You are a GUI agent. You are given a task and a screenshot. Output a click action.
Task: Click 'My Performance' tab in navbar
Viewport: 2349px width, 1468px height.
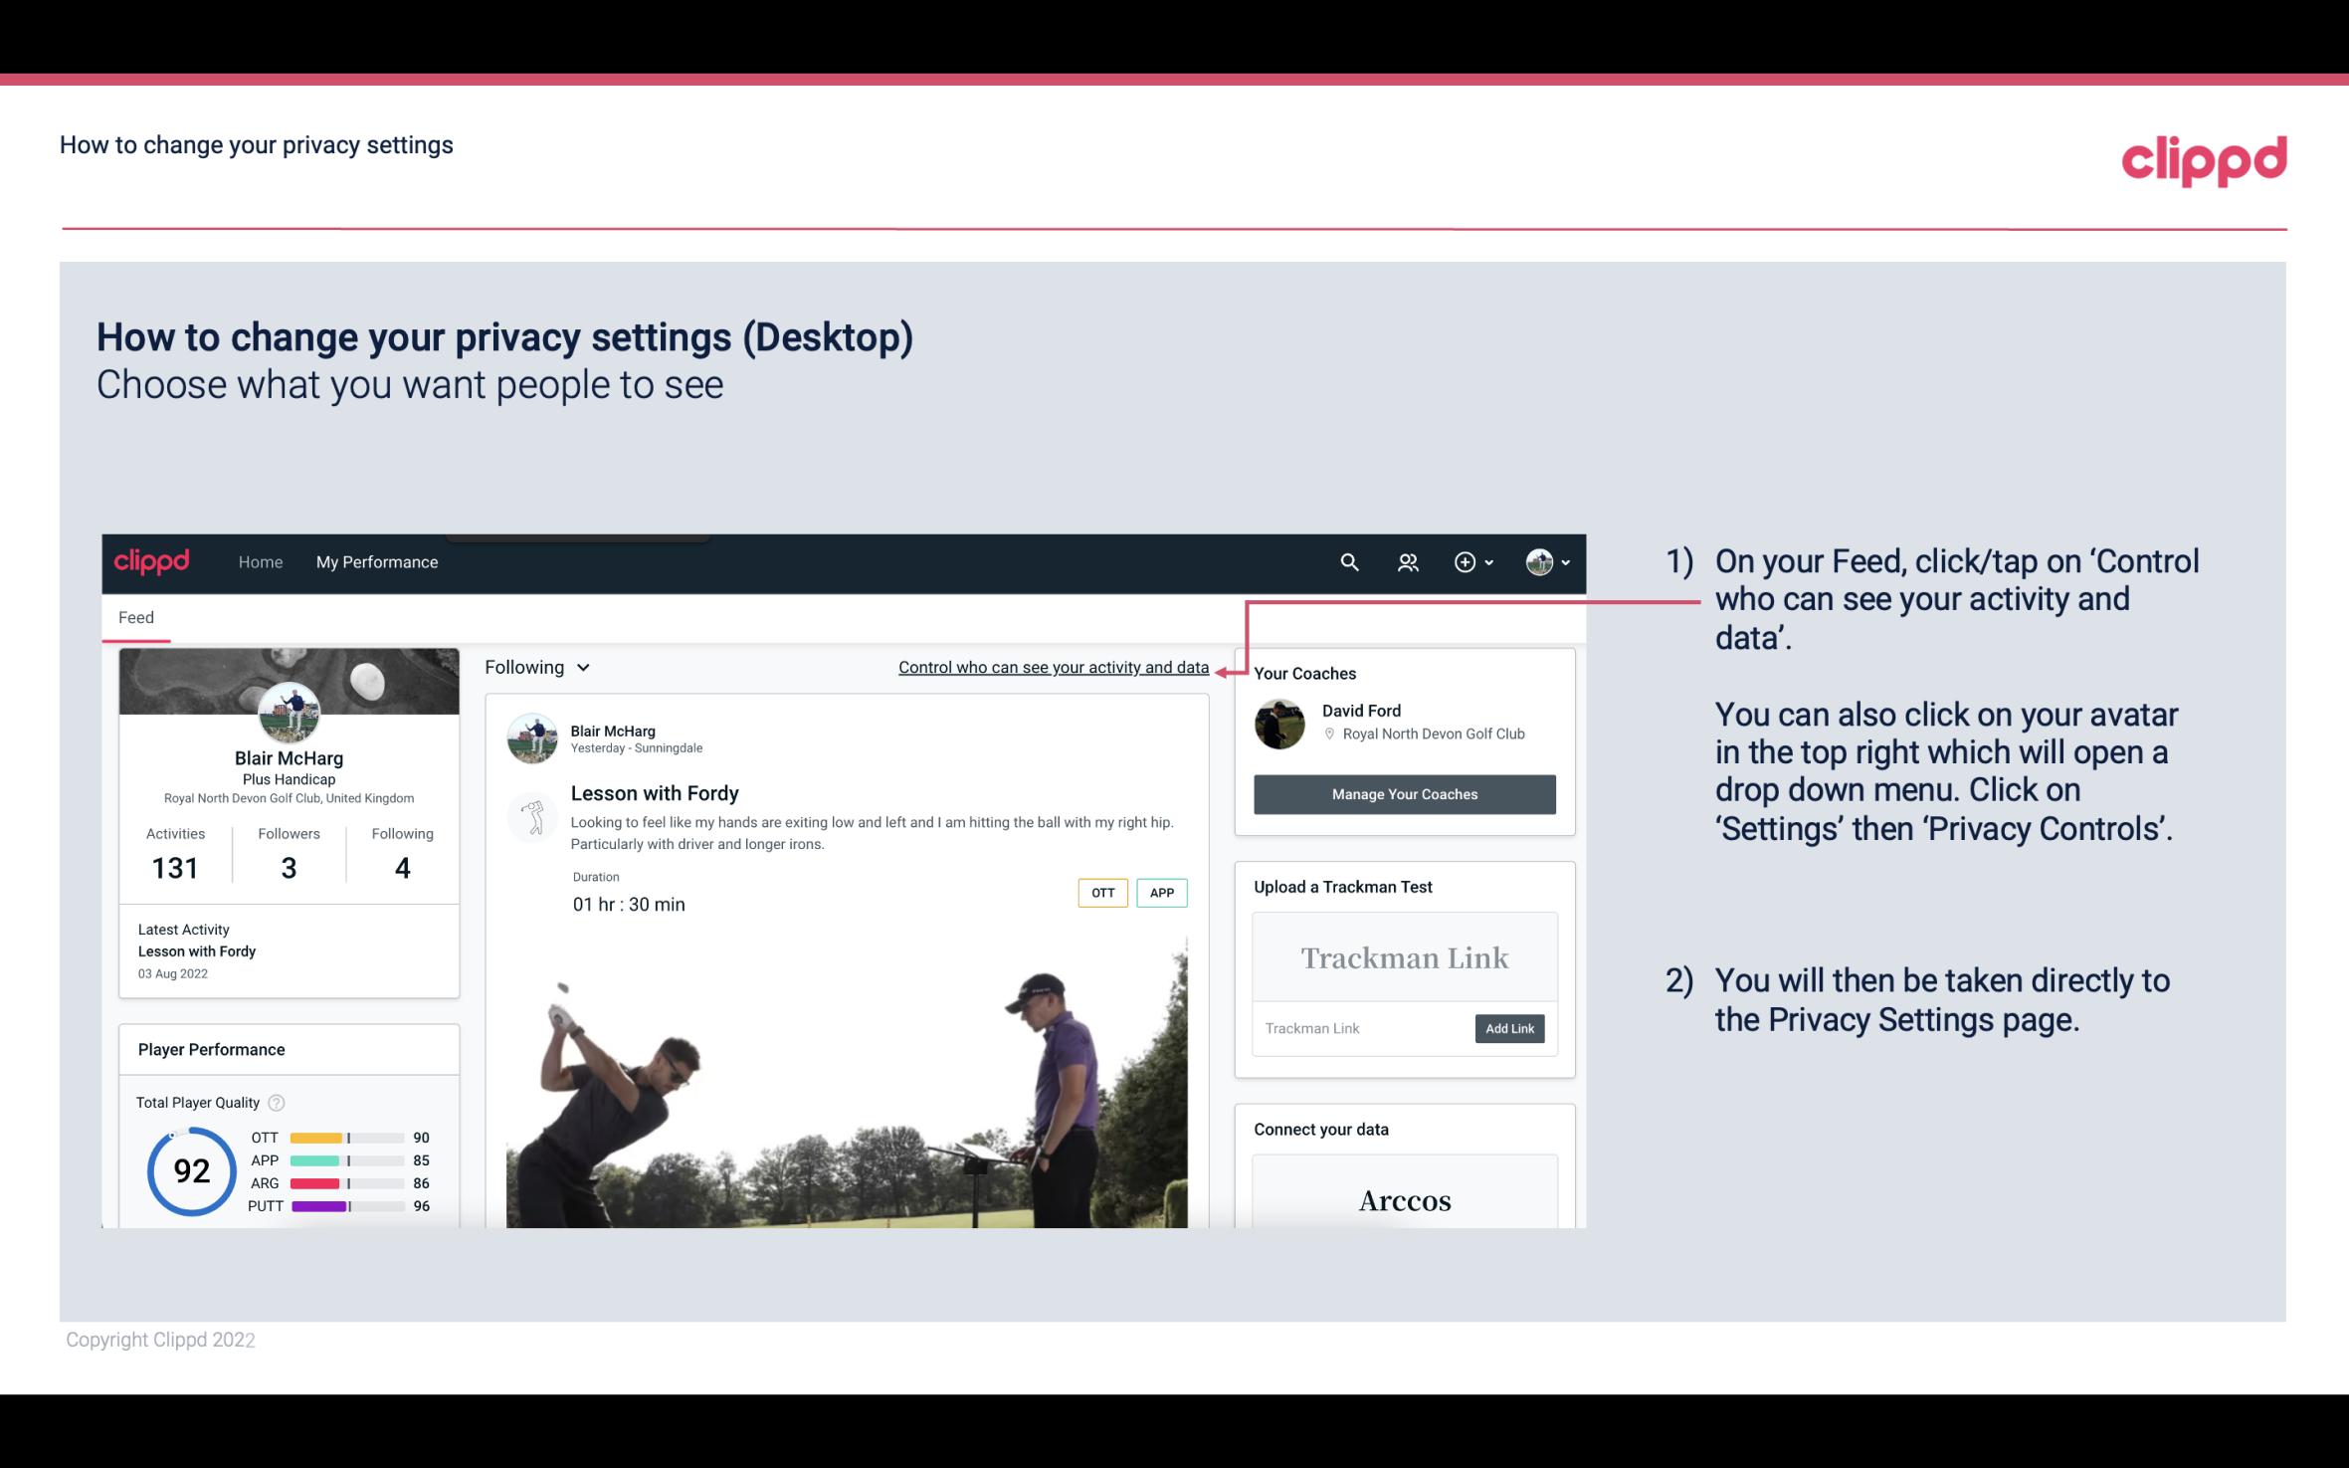pyautogui.click(x=375, y=559)
